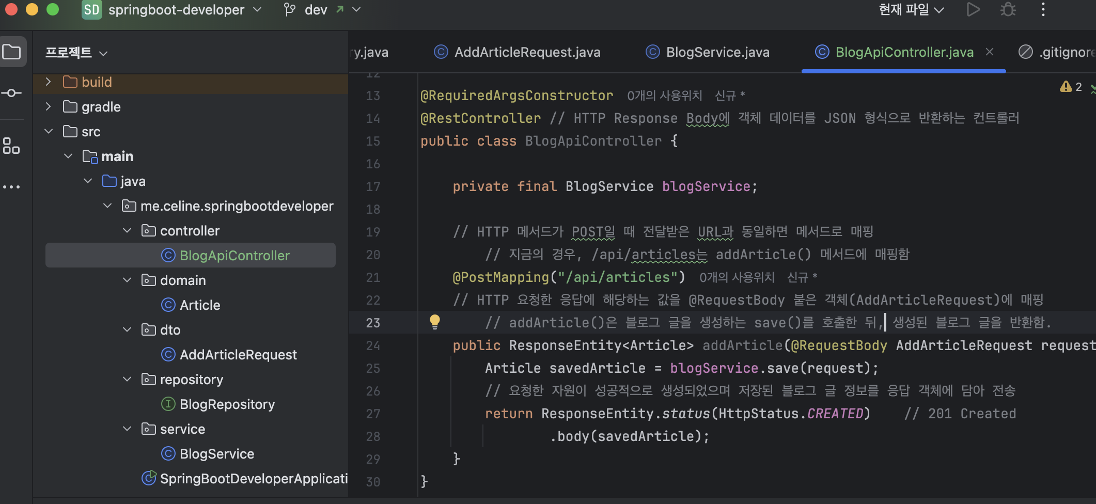The width and height of the screenshot is (1096, 504).
Task: Click the SD project badge icon
Action: (91, 10)
